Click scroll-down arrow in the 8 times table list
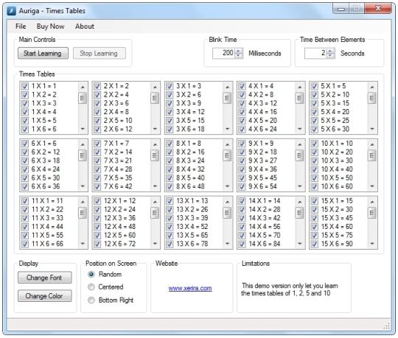 (x=228, y=186)
